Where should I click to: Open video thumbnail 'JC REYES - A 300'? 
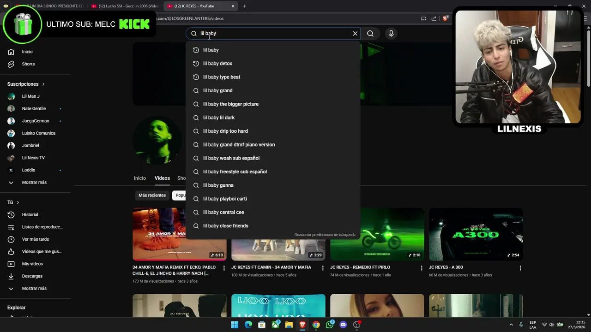476,234
